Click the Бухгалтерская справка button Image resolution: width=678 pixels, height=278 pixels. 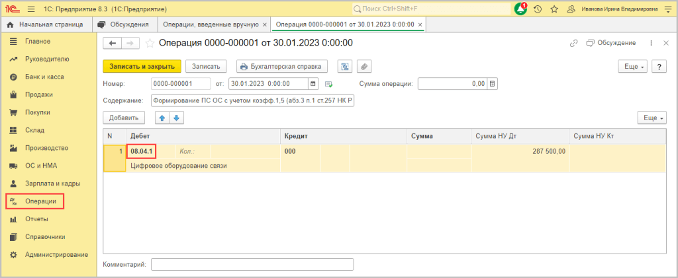tap(282, 67)
